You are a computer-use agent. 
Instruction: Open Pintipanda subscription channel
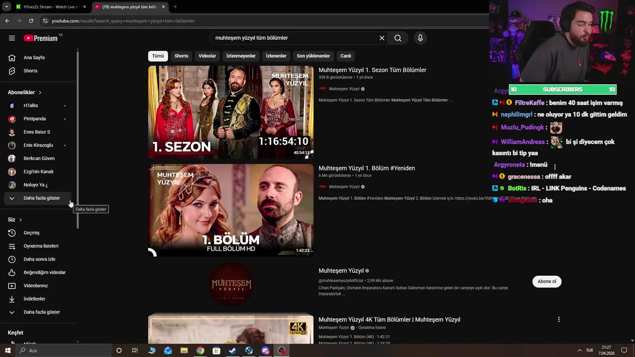tap(38, 119)
